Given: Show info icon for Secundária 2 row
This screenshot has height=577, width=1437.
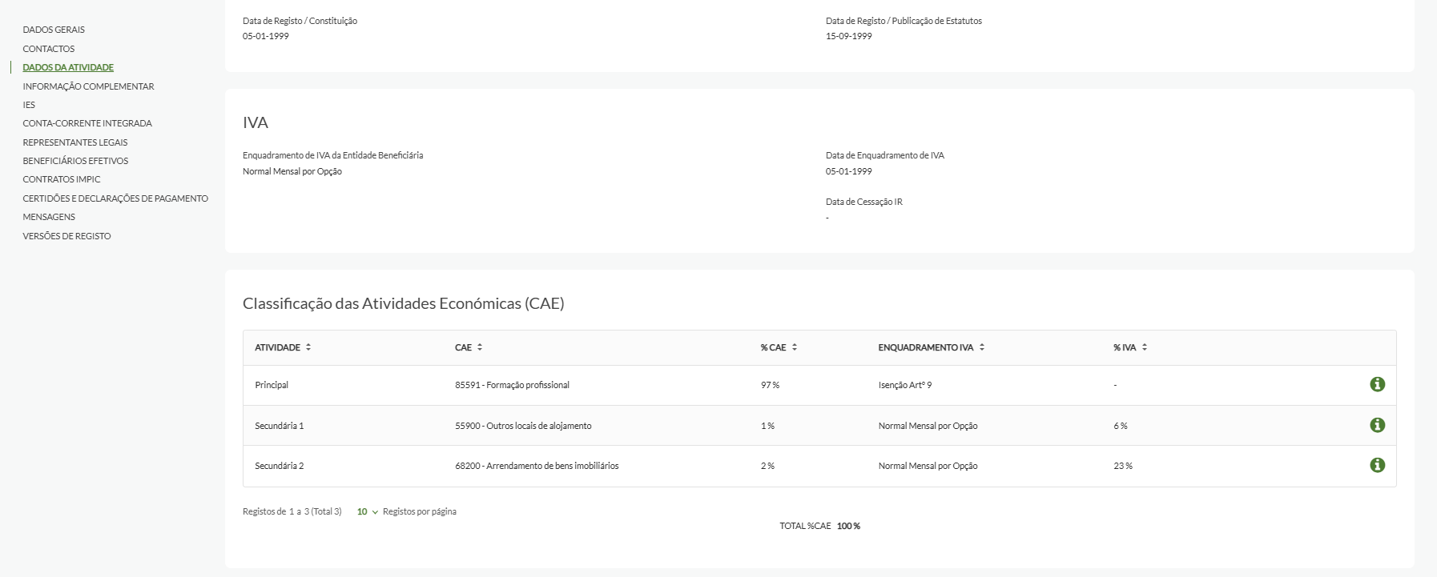Looking at the screenshot, I should point(1377,465).
